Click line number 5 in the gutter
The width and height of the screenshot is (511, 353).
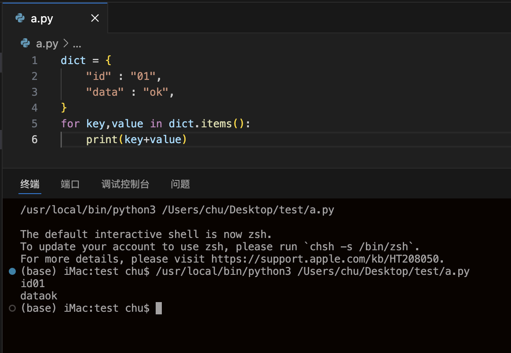34,124
